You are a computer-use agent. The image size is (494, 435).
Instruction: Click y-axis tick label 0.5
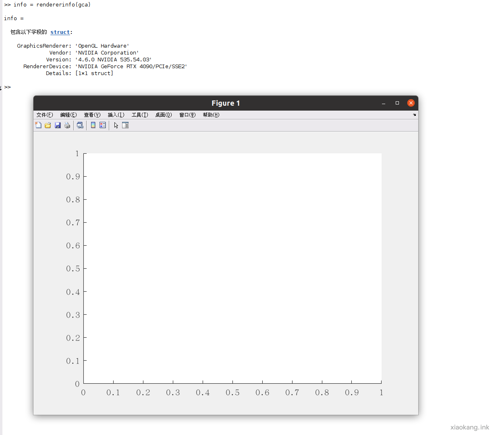[73, 269]
